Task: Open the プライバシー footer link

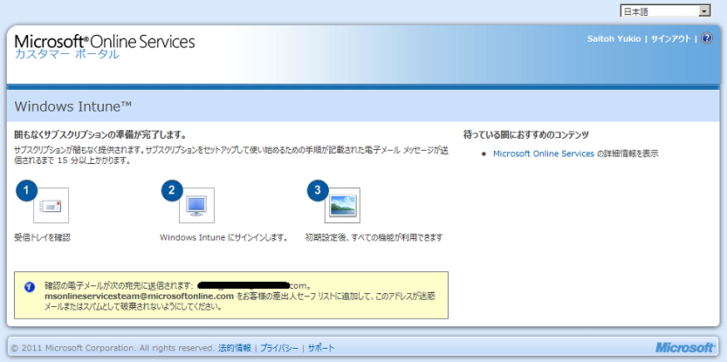Action: point(279,348)
